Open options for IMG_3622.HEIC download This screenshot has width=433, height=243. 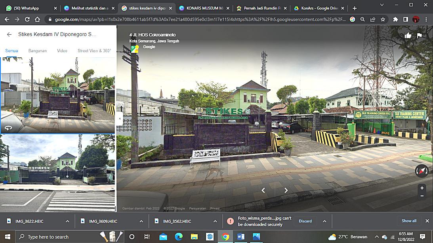click(67, 221)
